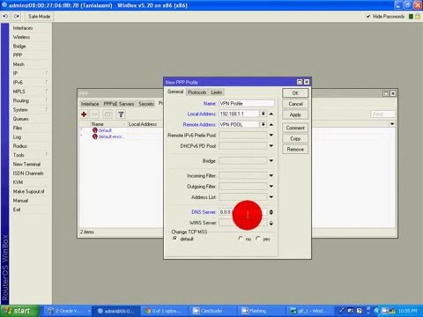Select the default profile row
Image resolution: width=423 pixels, height=317 pixels.
pyautogui.click(x=121, y=130)
